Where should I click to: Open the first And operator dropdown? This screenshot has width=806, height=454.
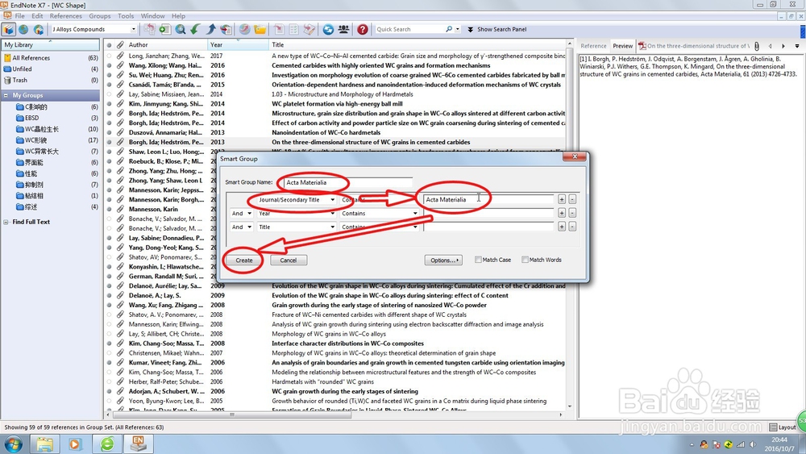point(249,214)
